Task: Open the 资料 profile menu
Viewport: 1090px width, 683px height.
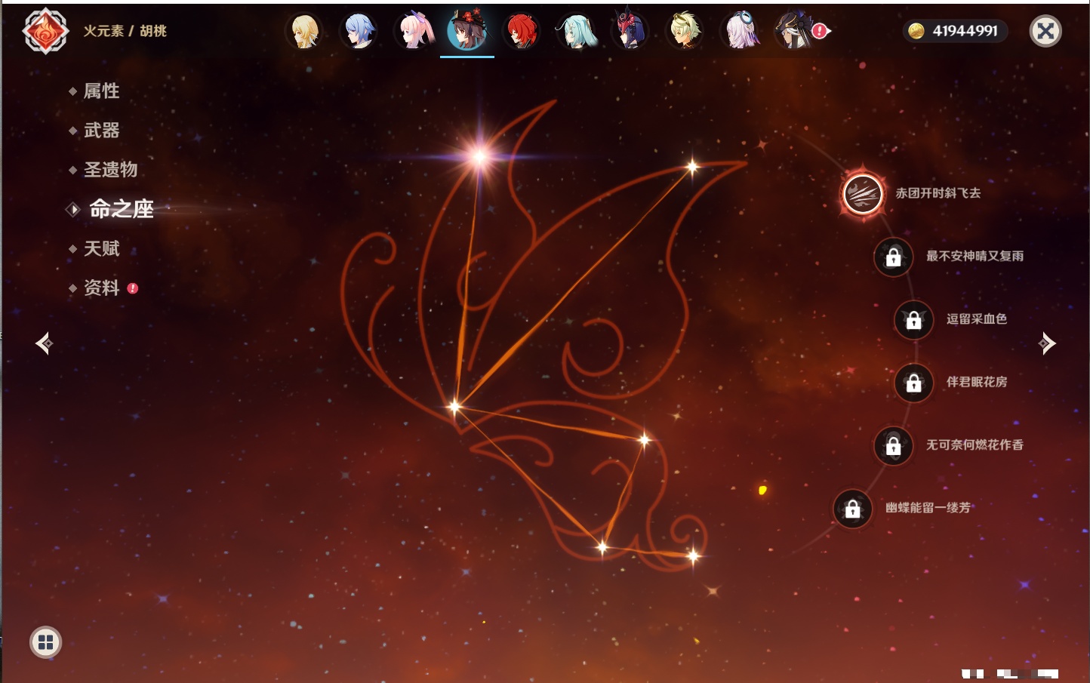Action: (101, 288)
